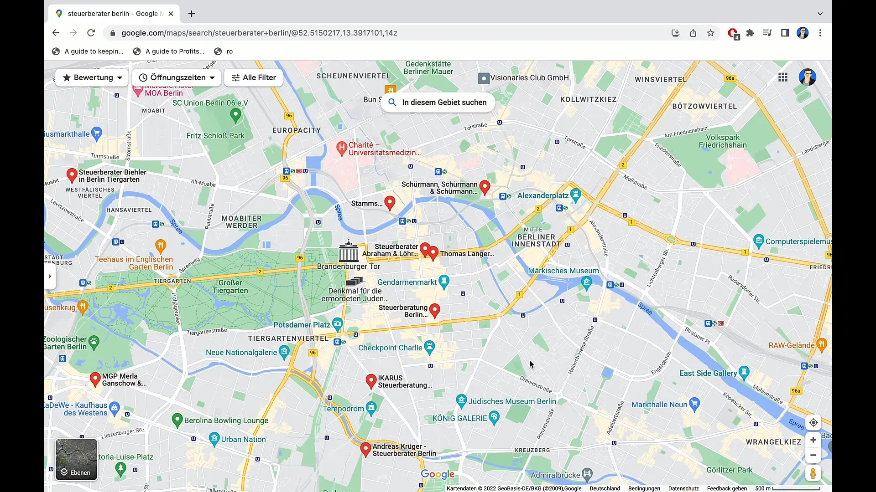Install app via address bar download icon
The width and height of the screenshot is (876, 492).
pos(676,33)
